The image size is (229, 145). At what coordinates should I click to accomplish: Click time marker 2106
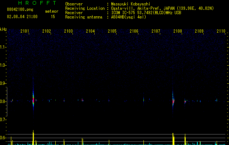134,31
